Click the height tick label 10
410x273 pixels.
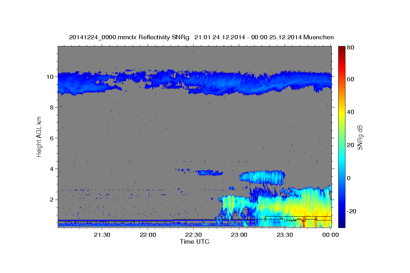click(51, 76)
